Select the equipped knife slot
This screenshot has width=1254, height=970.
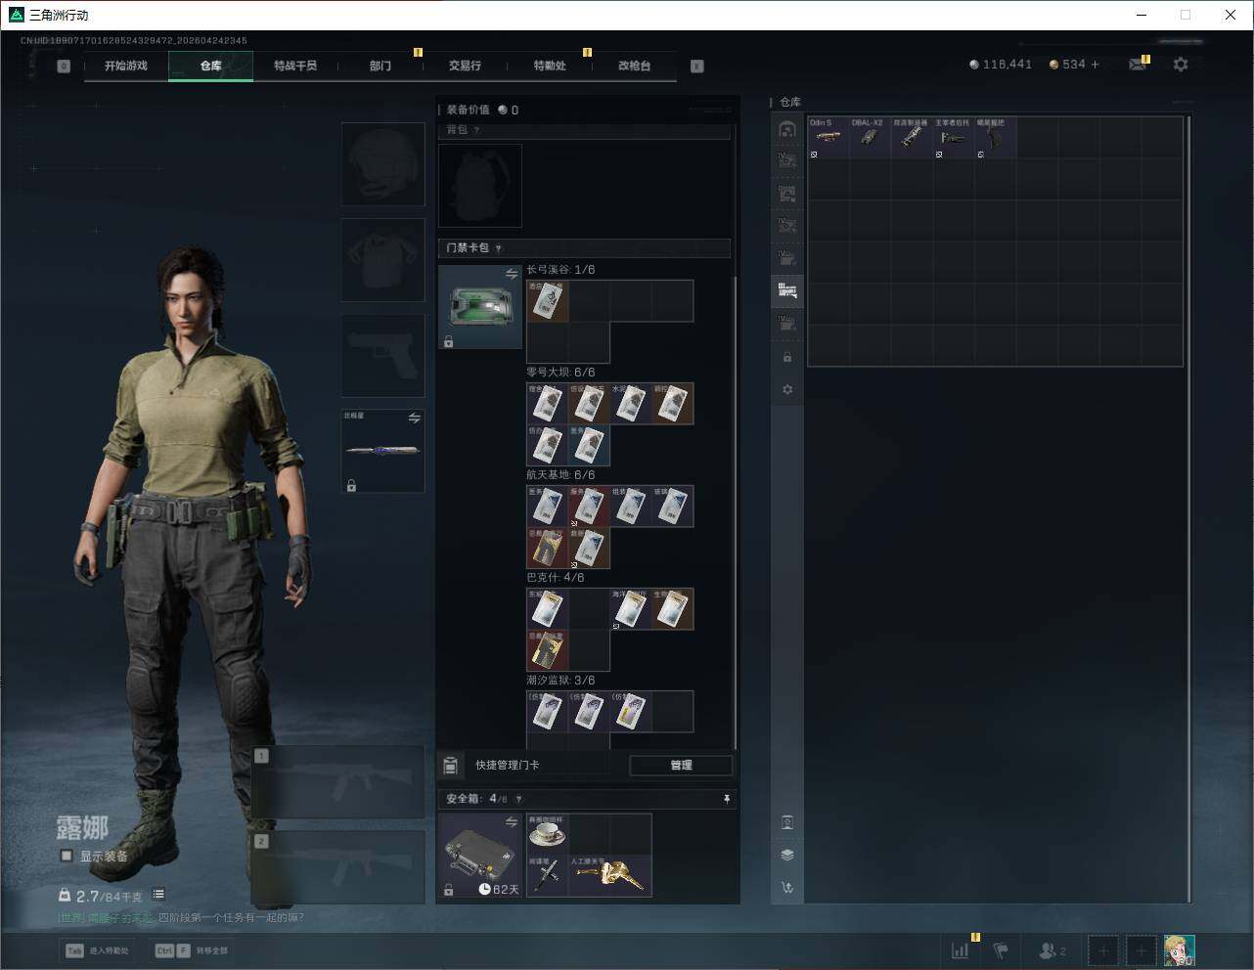382,451
